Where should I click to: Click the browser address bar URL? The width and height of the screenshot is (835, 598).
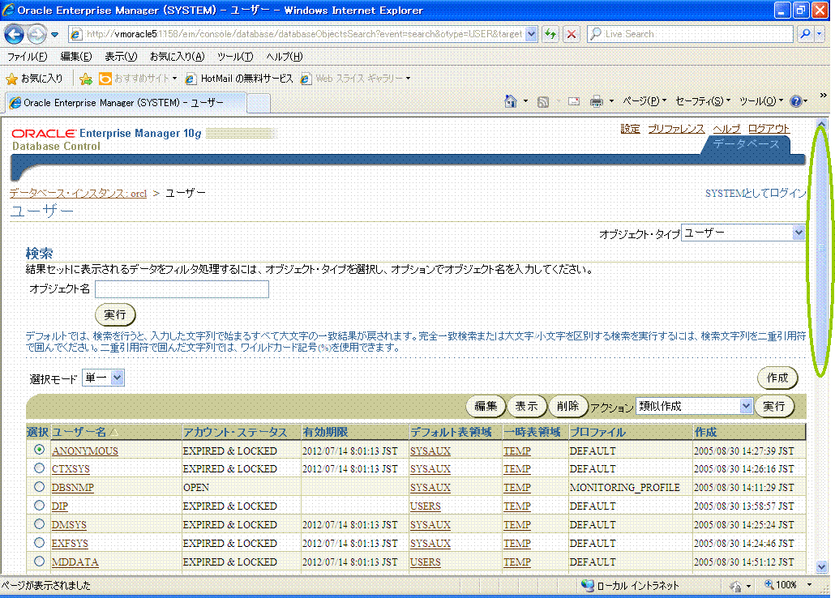(303, 34)
